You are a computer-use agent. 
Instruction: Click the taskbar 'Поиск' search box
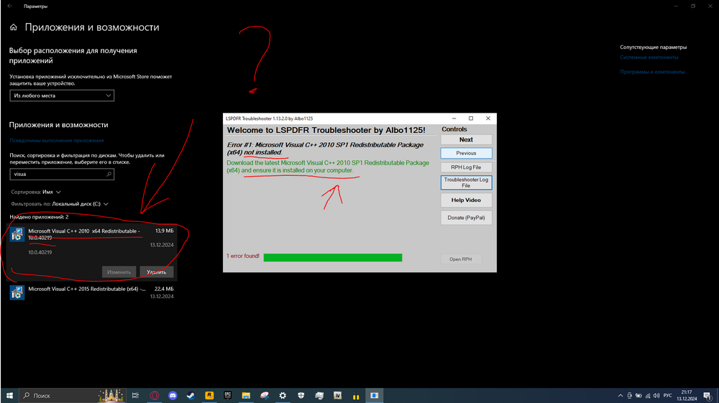pos(73,396)
